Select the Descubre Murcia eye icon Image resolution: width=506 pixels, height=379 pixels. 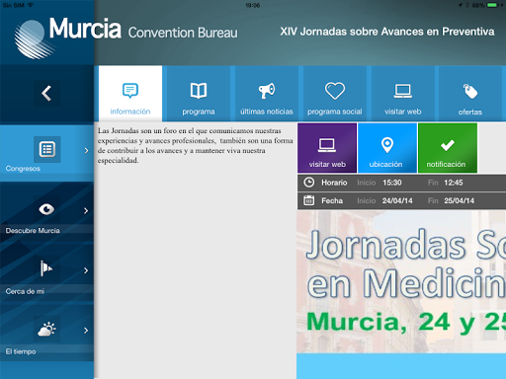click(46, 209)
